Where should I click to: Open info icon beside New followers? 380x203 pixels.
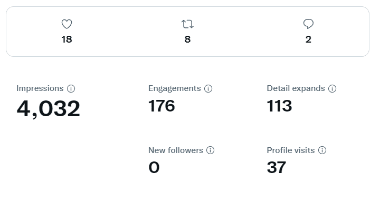(x=211, y=150)
